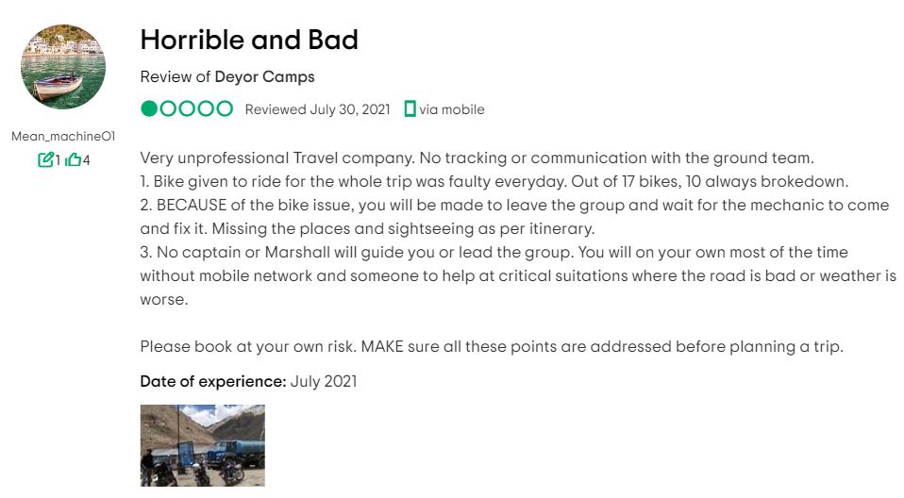Click the mobile phone icon beside 'via mobile'

410,109
